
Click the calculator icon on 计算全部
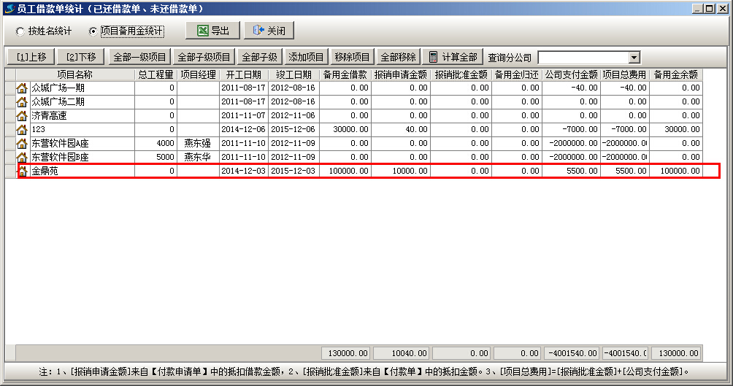click(434, 57)
